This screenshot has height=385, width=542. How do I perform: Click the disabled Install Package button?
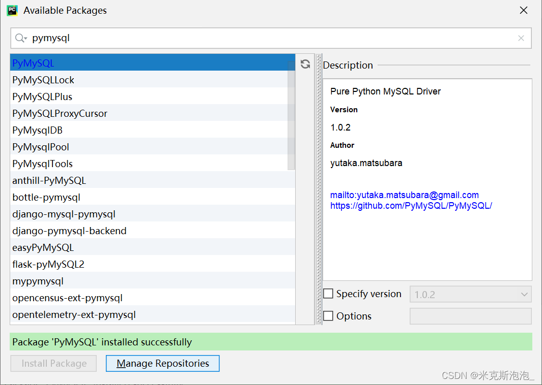click(x=53, y=363)
